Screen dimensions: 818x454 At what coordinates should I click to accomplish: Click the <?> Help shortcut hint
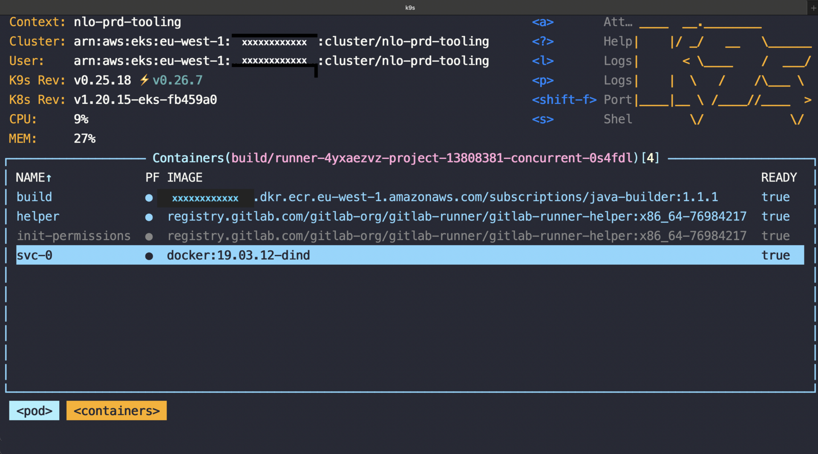coord(543,41)
